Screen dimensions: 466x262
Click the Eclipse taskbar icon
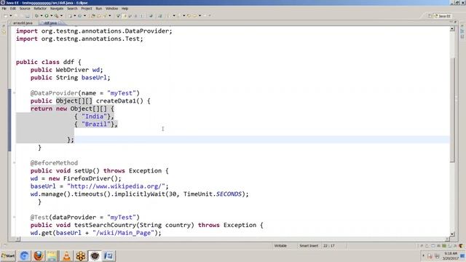coord(95,255)
